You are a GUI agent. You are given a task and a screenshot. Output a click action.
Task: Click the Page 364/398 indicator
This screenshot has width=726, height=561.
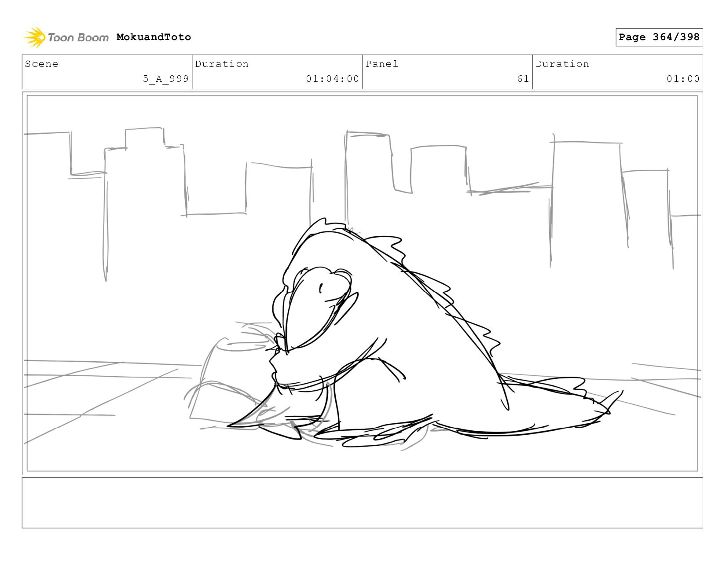tap(659, 37)
